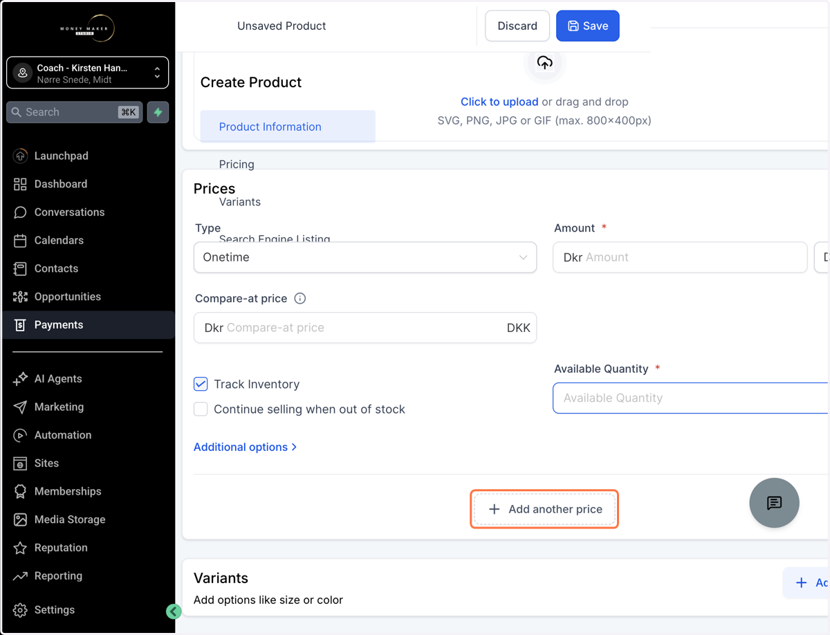830x635 pixels.
Task: Open Payments in sidebar menu
Action: click(87, 325)
